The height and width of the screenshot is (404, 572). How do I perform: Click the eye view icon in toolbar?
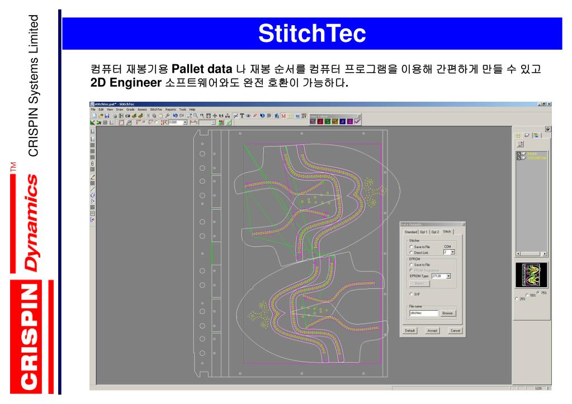[248, 116]
